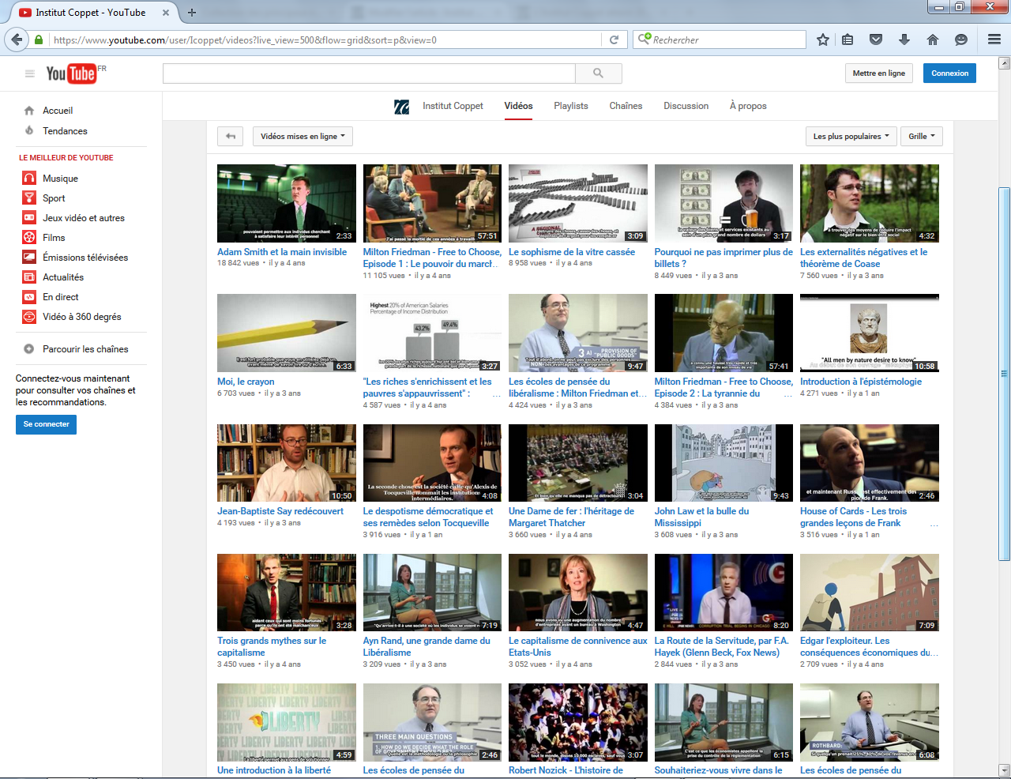Open the Les plus populaires sort dropdown
Viewport: 1011px width, 779px height.
tap(851, 137)
